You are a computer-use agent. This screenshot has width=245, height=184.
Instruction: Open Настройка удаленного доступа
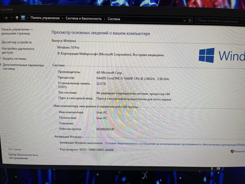tap(18, 50)
